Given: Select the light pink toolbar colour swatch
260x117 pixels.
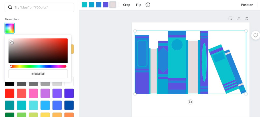Looking at the screenshot, I should tap(113, 5).
